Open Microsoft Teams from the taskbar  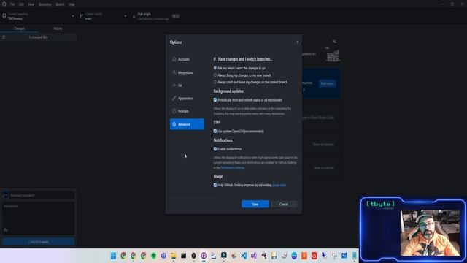163,256
